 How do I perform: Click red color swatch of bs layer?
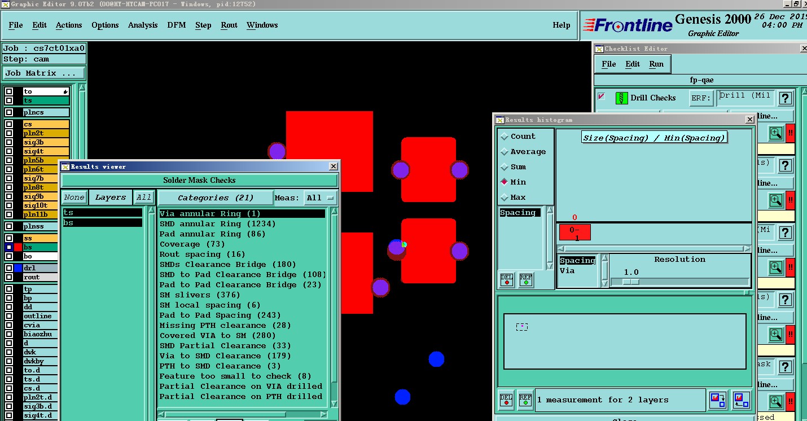pos(18,247)
